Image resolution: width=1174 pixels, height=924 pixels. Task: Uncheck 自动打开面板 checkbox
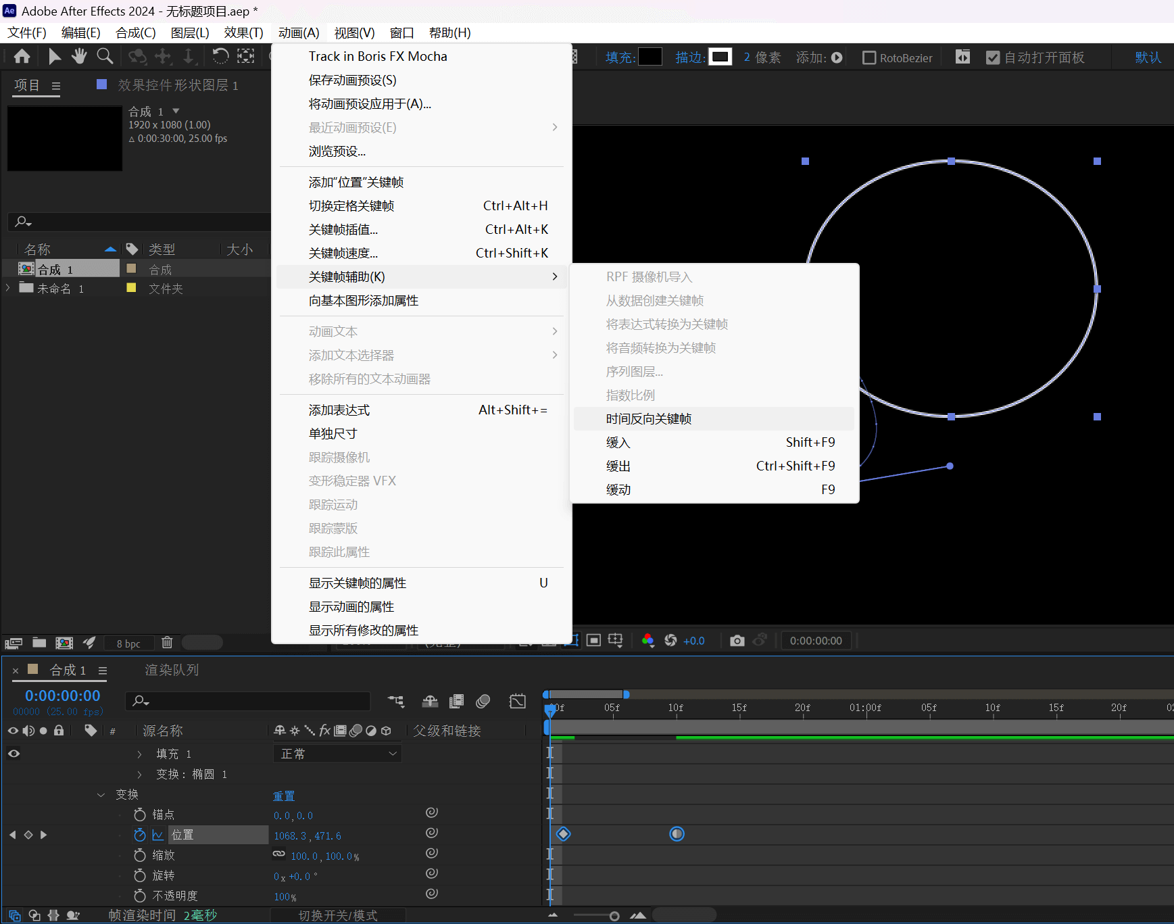(993, 58)
